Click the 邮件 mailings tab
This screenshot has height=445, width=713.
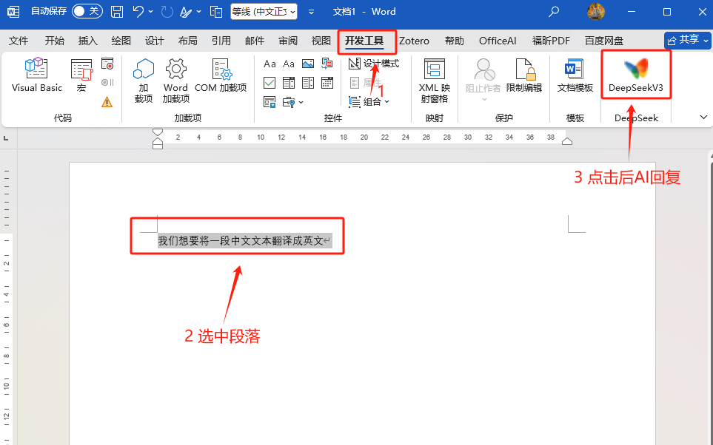tap(255, 41)
